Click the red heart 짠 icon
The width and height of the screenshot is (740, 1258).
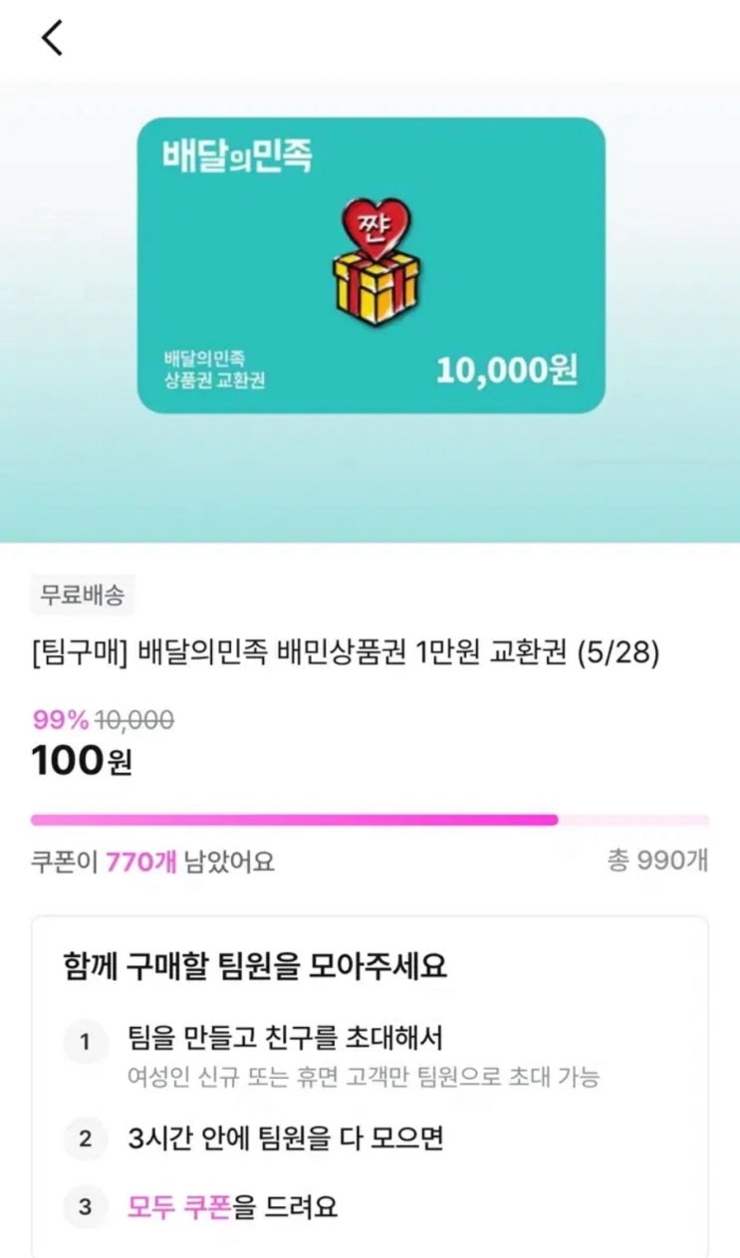370,225
